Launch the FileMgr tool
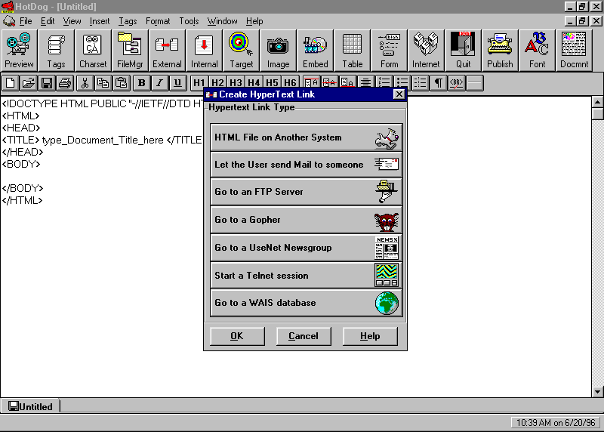 [x=130, y=51]
